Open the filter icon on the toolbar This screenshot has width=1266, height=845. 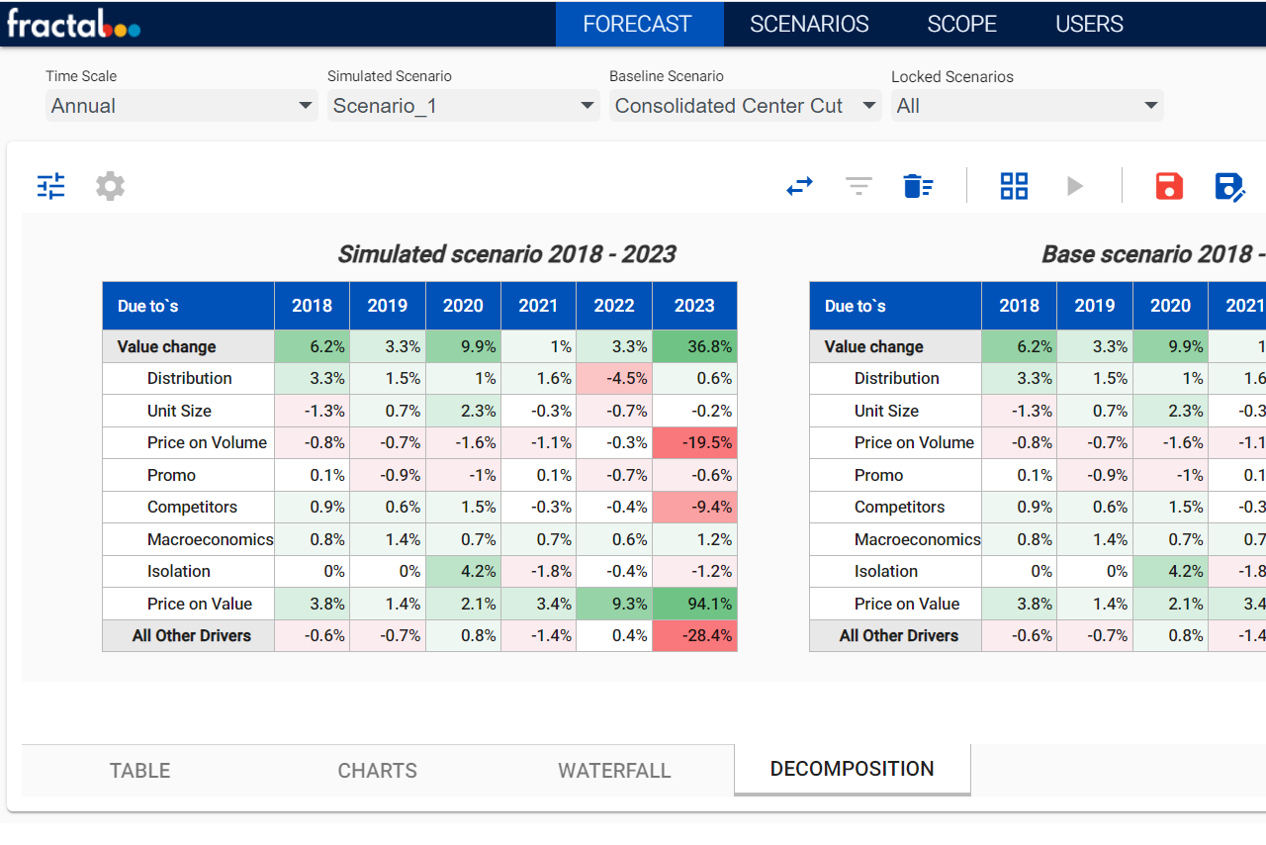(x=859, y=185)
